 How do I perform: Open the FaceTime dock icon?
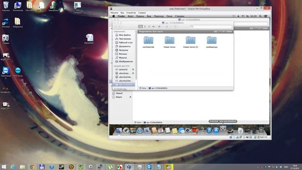[188, 130]
